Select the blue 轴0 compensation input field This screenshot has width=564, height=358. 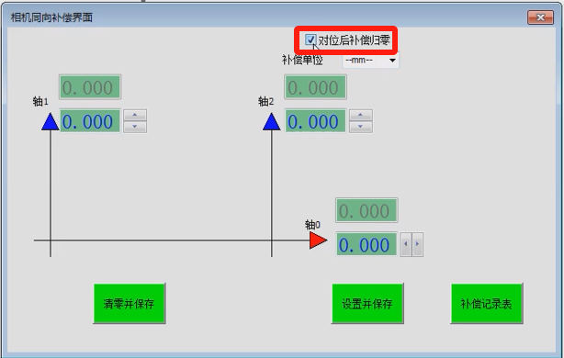[x=367, y=244]
